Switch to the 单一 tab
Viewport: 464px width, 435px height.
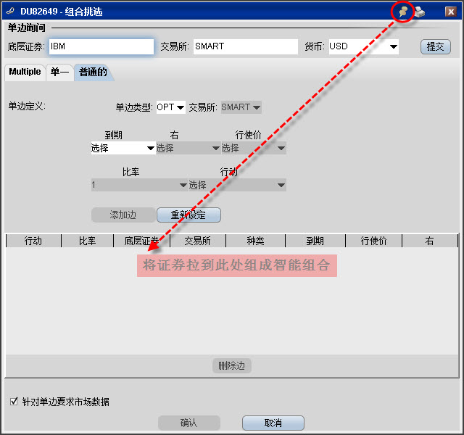59,72
